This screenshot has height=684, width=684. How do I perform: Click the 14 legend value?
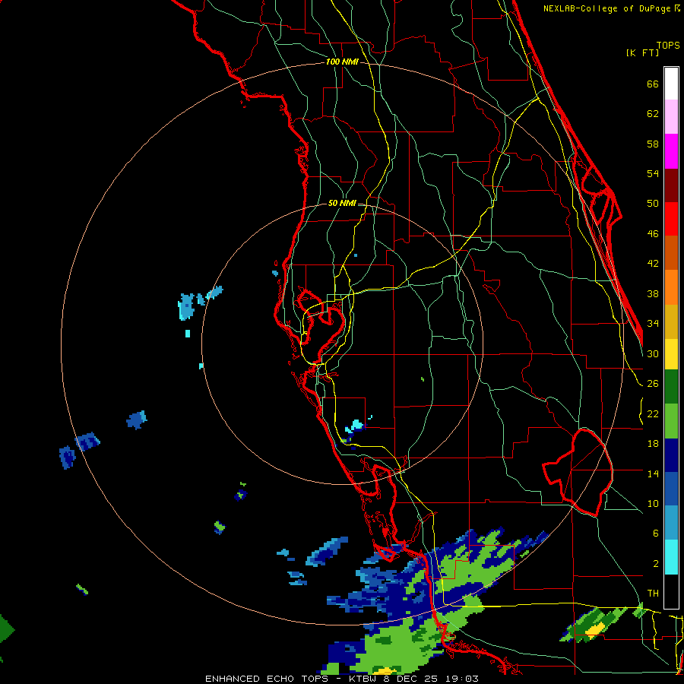(653, 473)
